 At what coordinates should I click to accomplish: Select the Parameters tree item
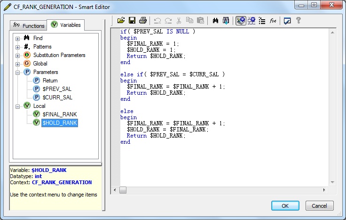point(46,72)
